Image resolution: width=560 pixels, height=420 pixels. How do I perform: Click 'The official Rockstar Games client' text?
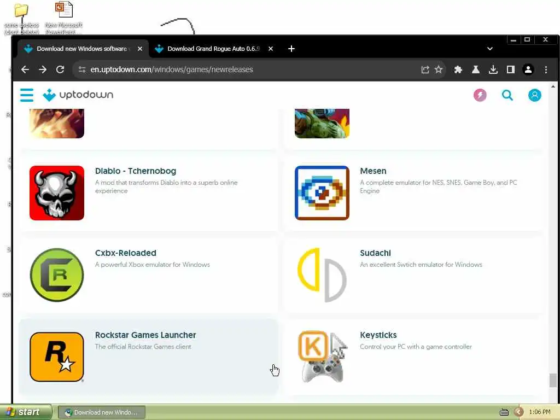(143, 346)
